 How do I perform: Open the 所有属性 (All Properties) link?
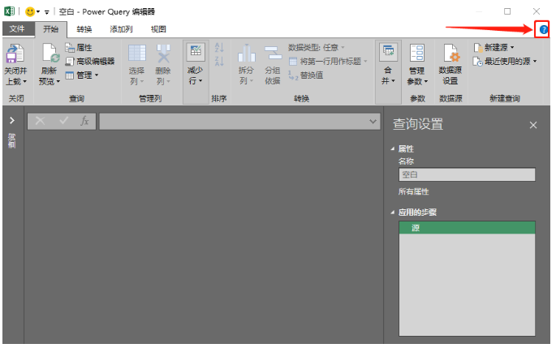click(413, 191)
